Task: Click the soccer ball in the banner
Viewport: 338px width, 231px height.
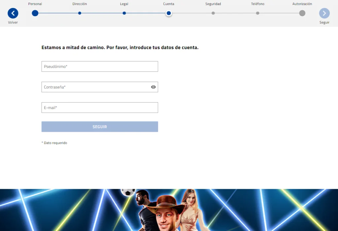Action: coord(128,192)
